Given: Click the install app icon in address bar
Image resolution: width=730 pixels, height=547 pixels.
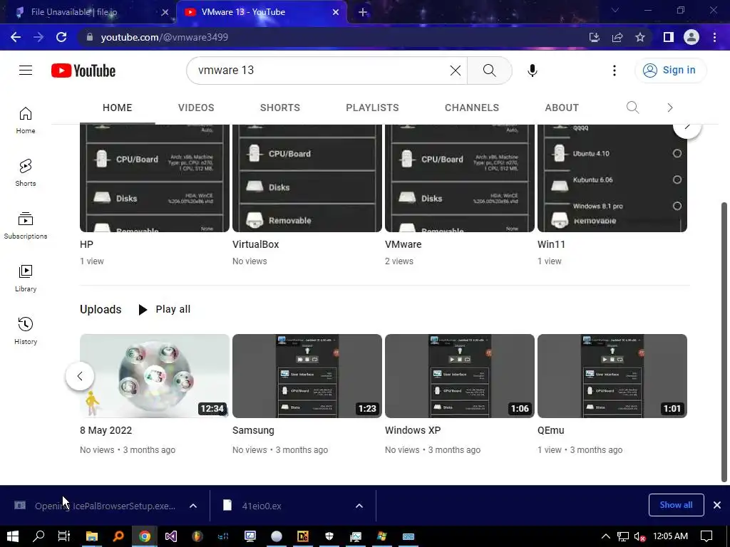Looking at the screenshot, I should pos(594,37).
